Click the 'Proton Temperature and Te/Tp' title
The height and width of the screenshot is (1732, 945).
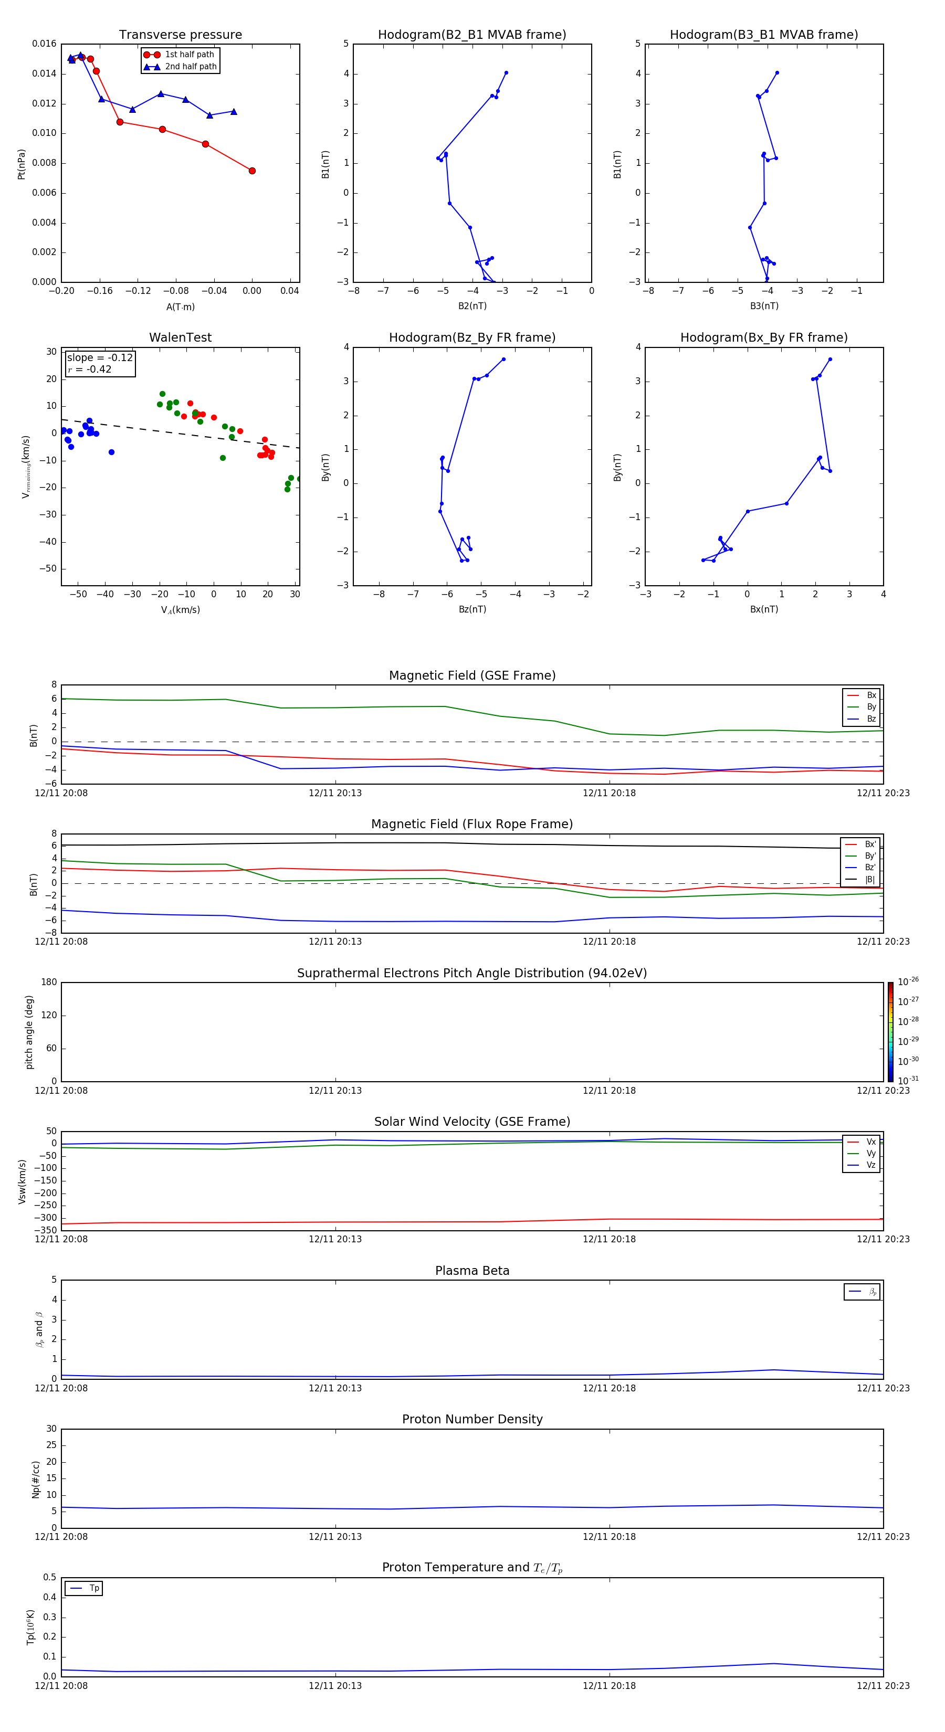472,1567
